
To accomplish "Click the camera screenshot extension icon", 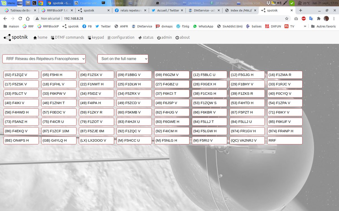I will 296,19.
